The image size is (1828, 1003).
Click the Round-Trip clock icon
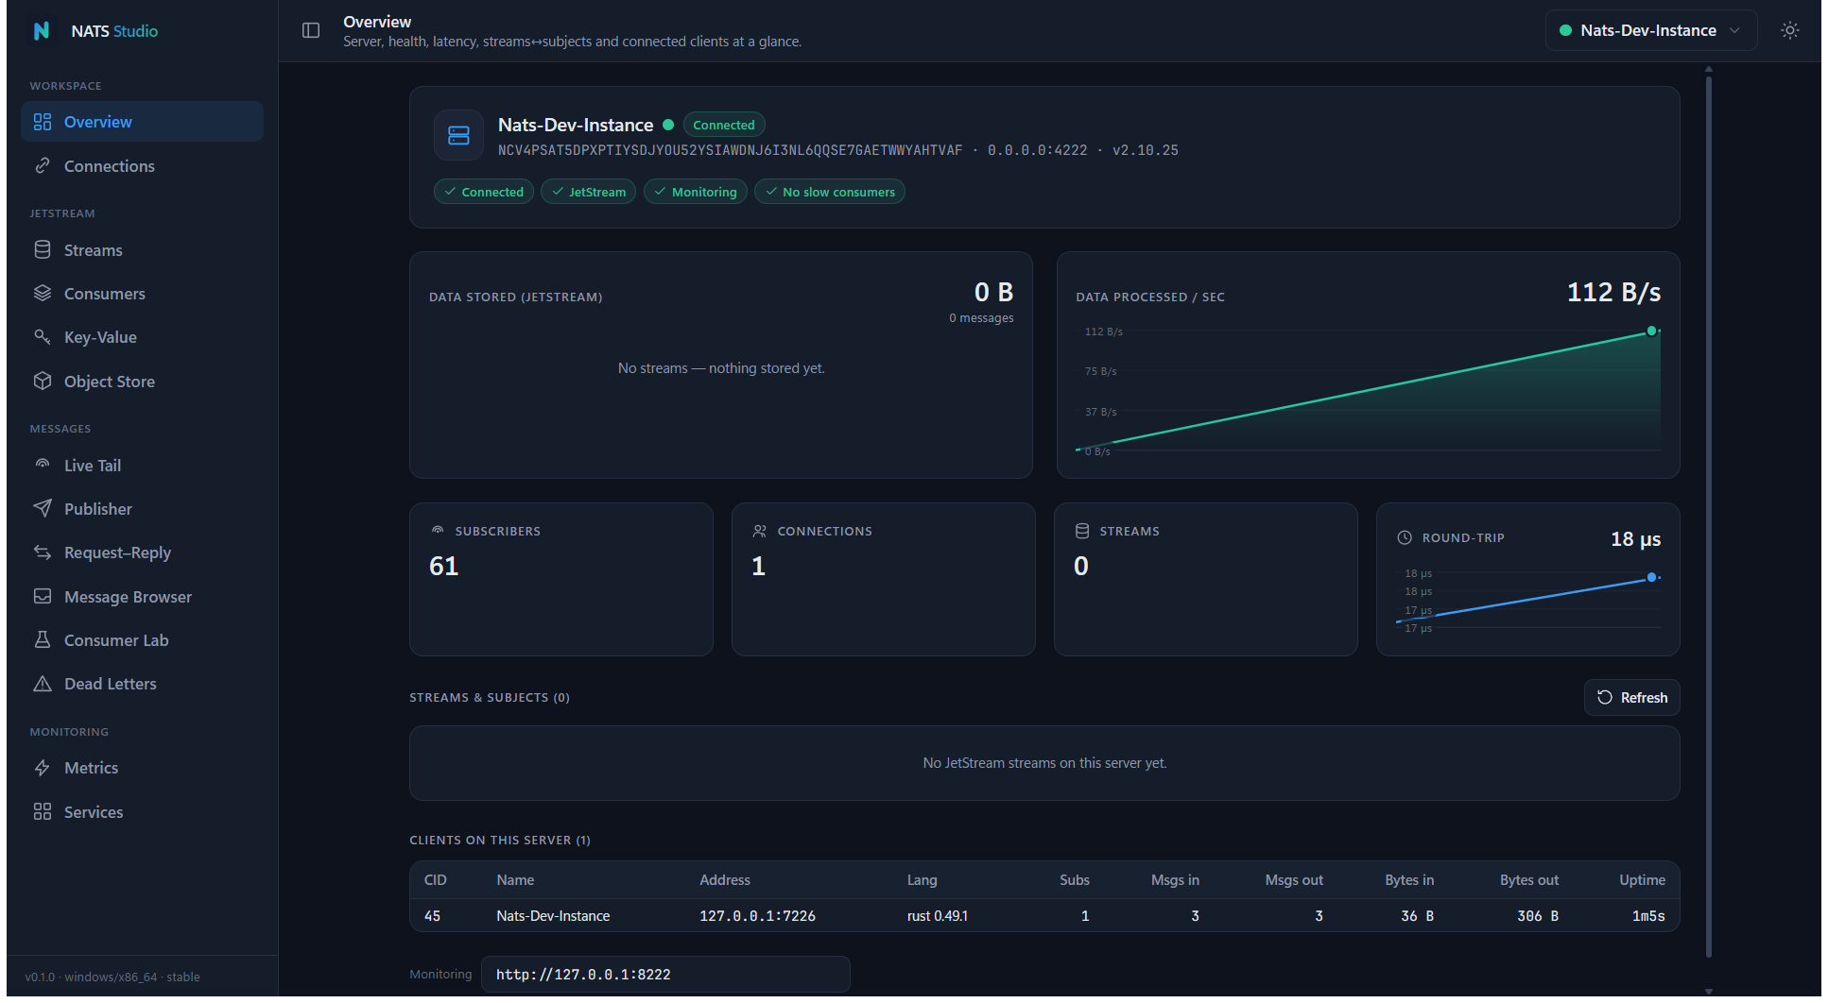pyautogui.click(x=1405, y=537)
